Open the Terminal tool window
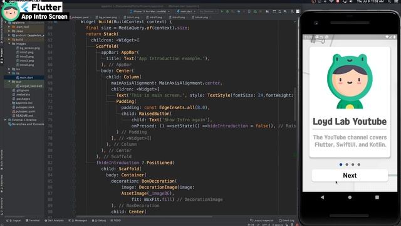The image size is (401, 226). tap(33, 220)
